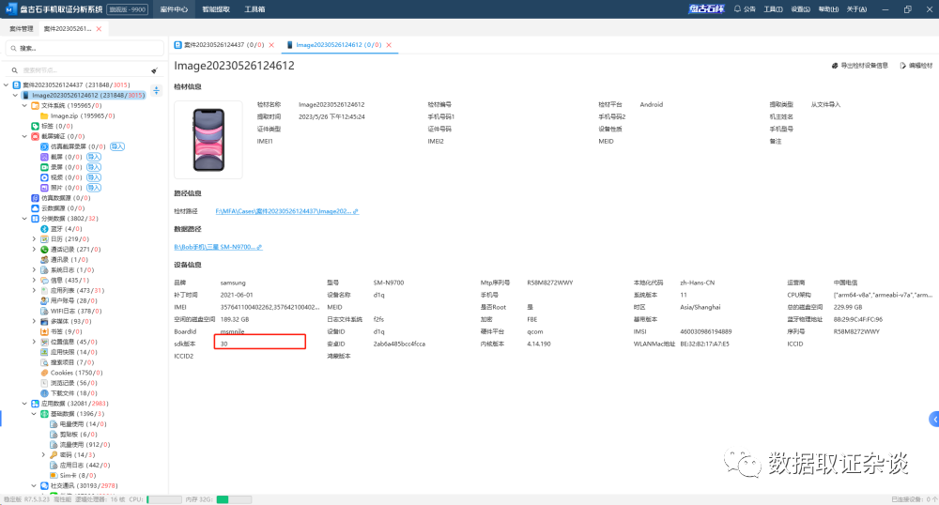This screenshot has width=939, height=505.
Task: Click the Sim卡 card icon
Action: [54, 475]
